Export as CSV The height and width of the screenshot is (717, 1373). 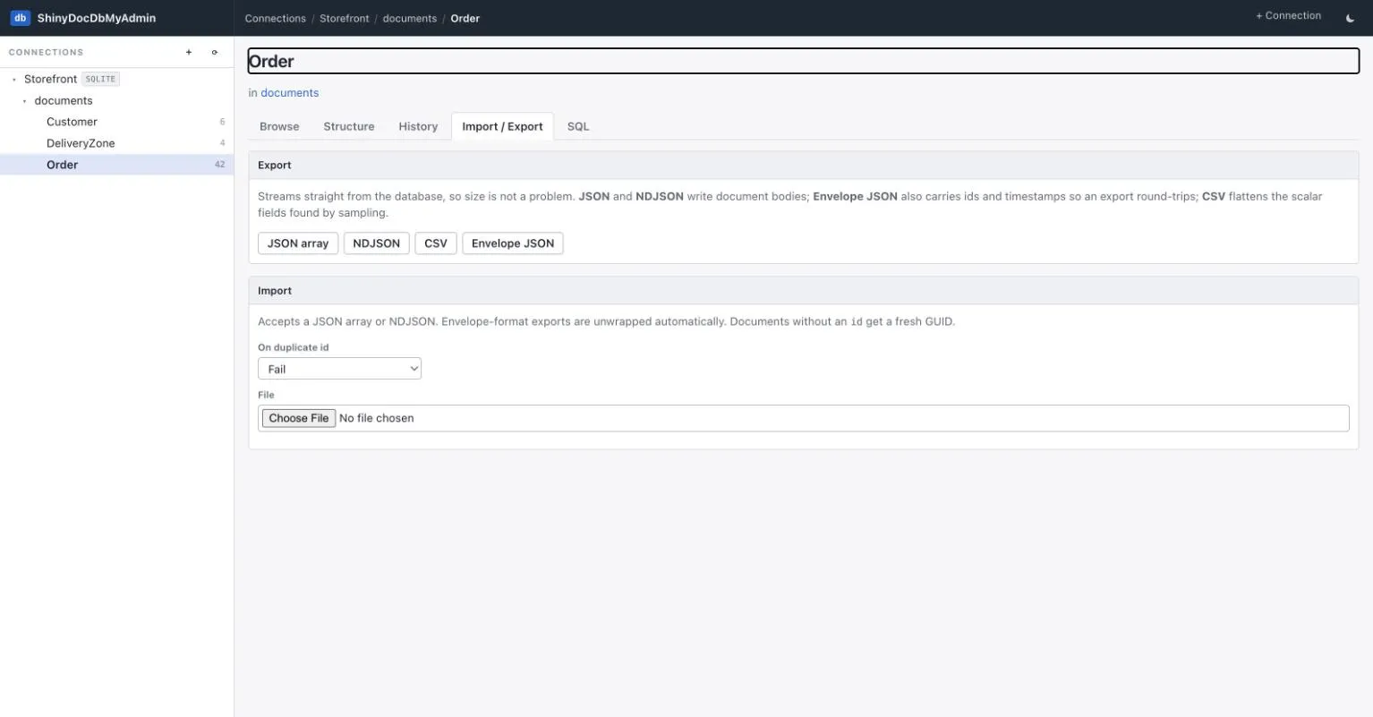pyautogui.click(x=436, y=243)
